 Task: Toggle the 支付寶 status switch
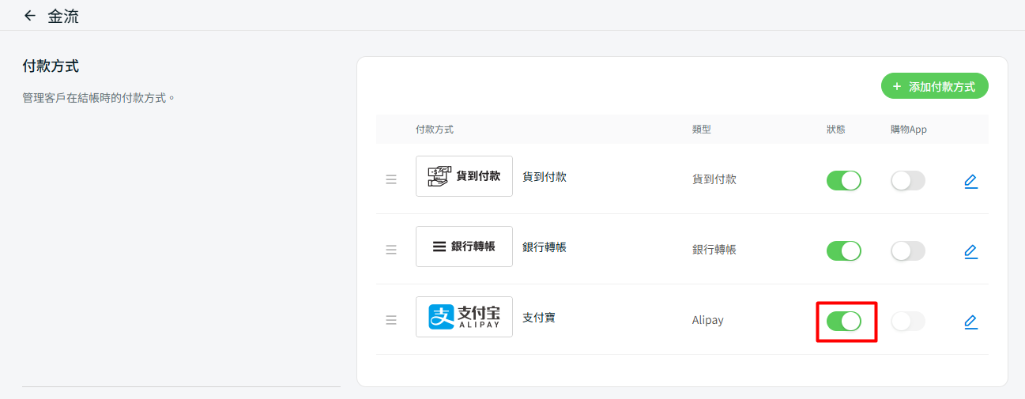pos(843,322)
